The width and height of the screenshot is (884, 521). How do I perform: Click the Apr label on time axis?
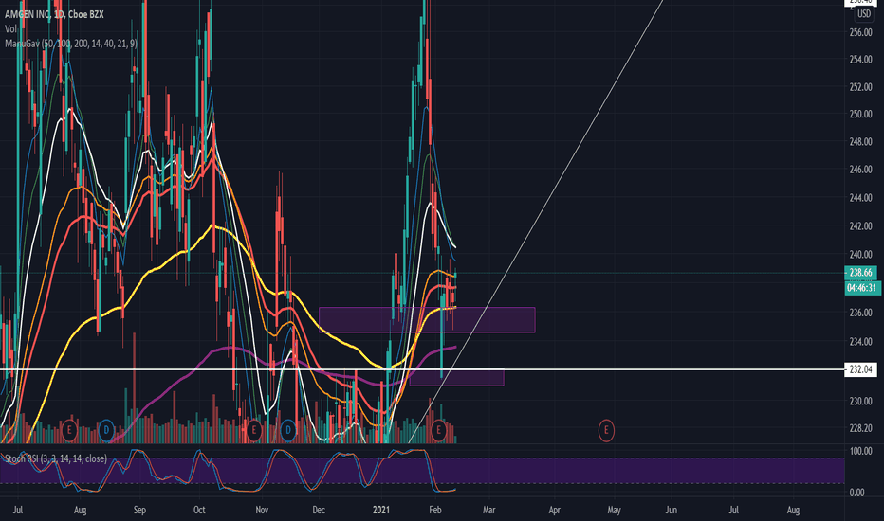[554, 510]
